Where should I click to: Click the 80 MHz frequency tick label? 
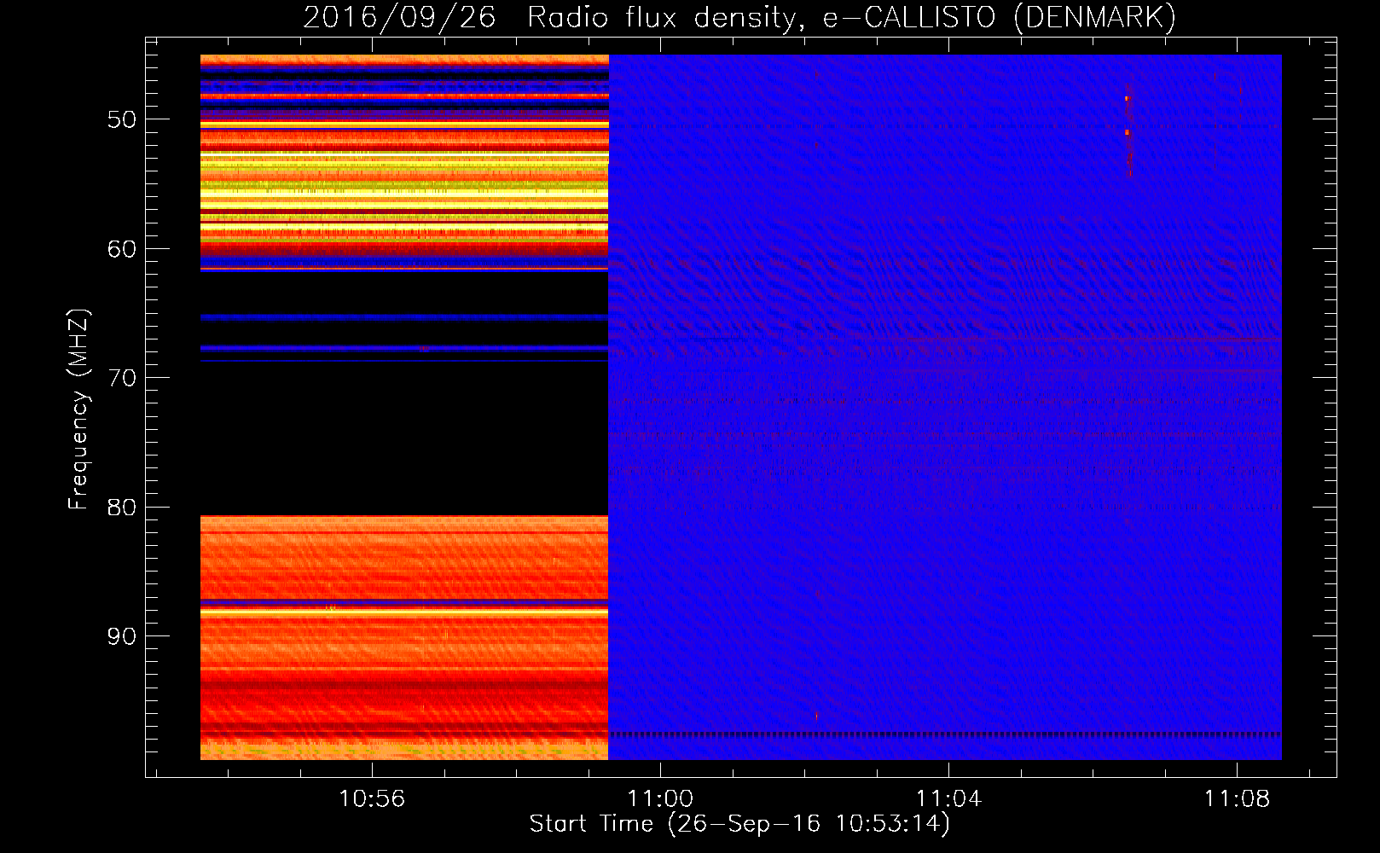122,508
